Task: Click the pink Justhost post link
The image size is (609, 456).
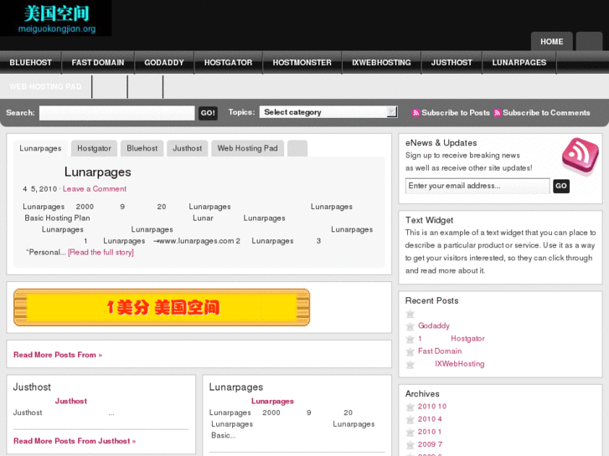Action: tap(71, 402)
